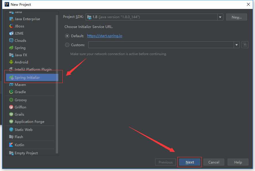Choose the Flash project icon
The image size is (255, 171).
click(11, 137)
